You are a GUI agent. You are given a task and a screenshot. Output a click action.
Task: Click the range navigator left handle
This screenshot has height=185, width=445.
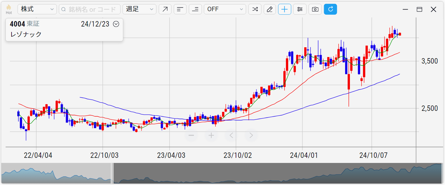click(112, 173)
